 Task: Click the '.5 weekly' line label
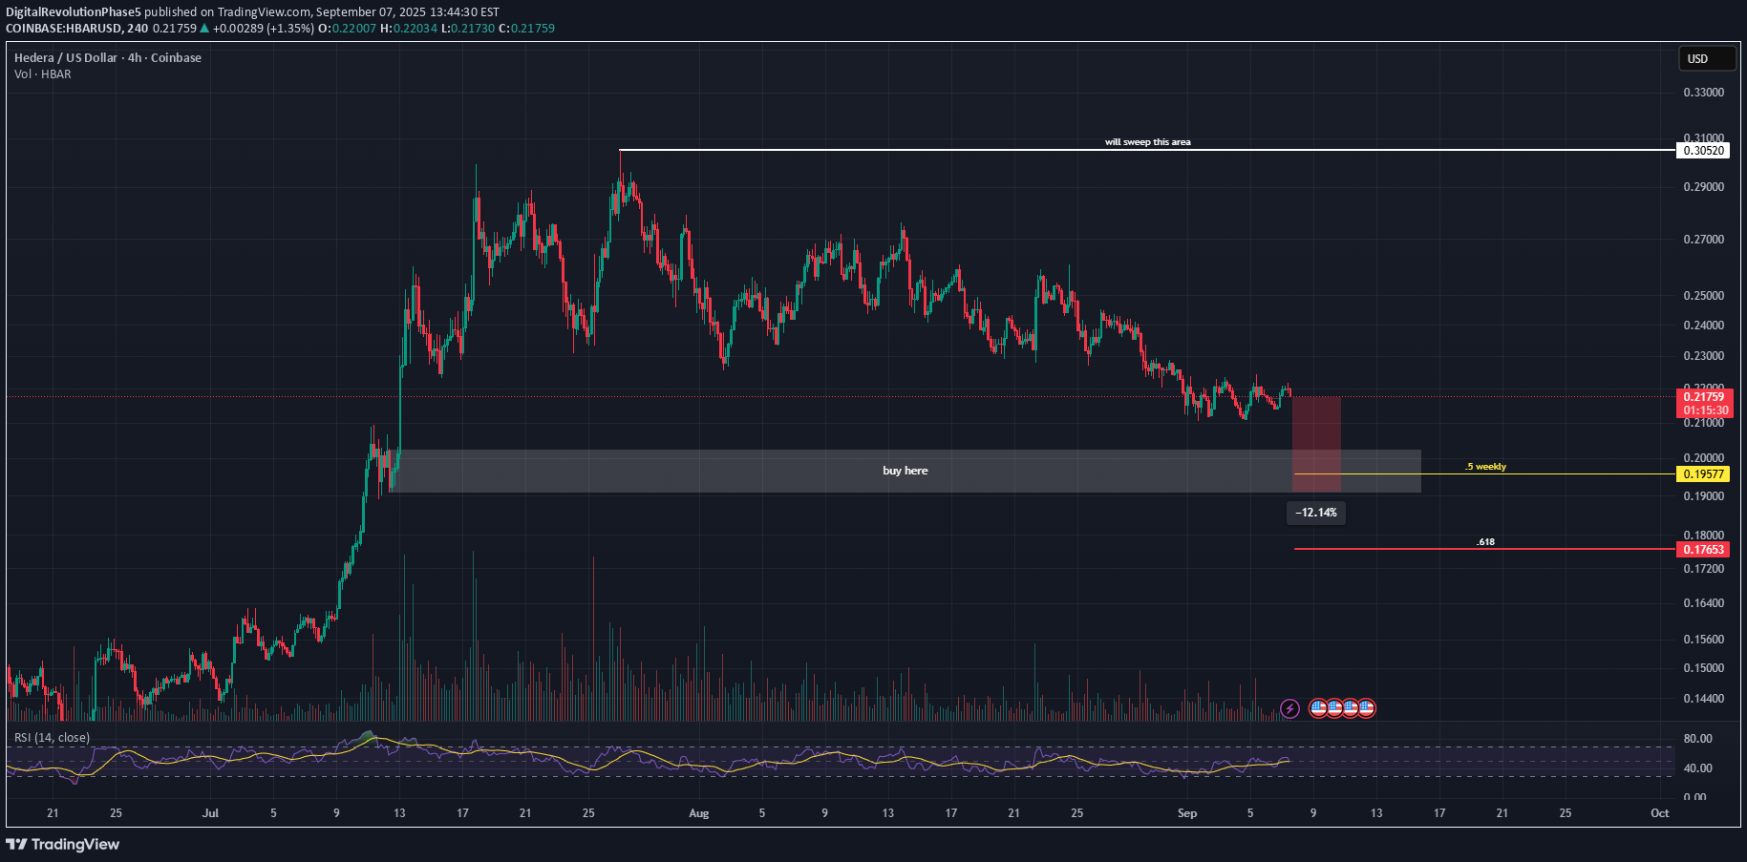1485,467
